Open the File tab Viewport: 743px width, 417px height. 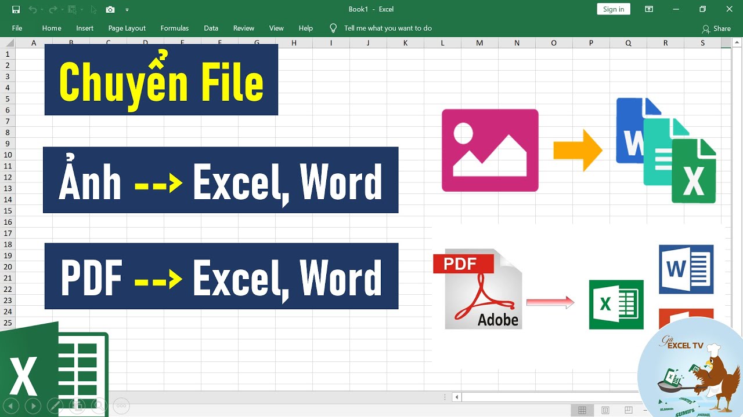click(x=17, y=28)
